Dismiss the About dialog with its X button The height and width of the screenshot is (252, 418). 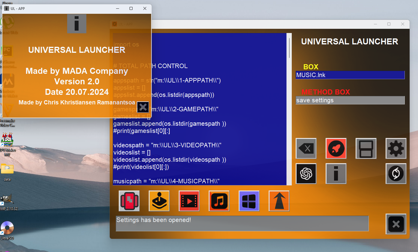click(143, 107)
